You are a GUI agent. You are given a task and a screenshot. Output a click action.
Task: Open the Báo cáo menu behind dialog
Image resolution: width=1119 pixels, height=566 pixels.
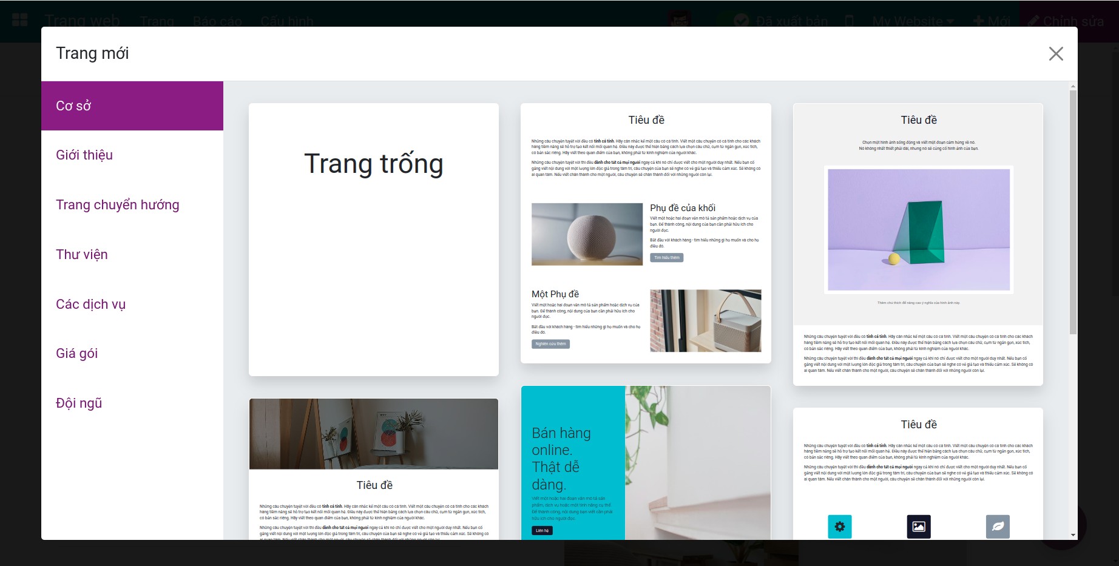tap(217, 21)
